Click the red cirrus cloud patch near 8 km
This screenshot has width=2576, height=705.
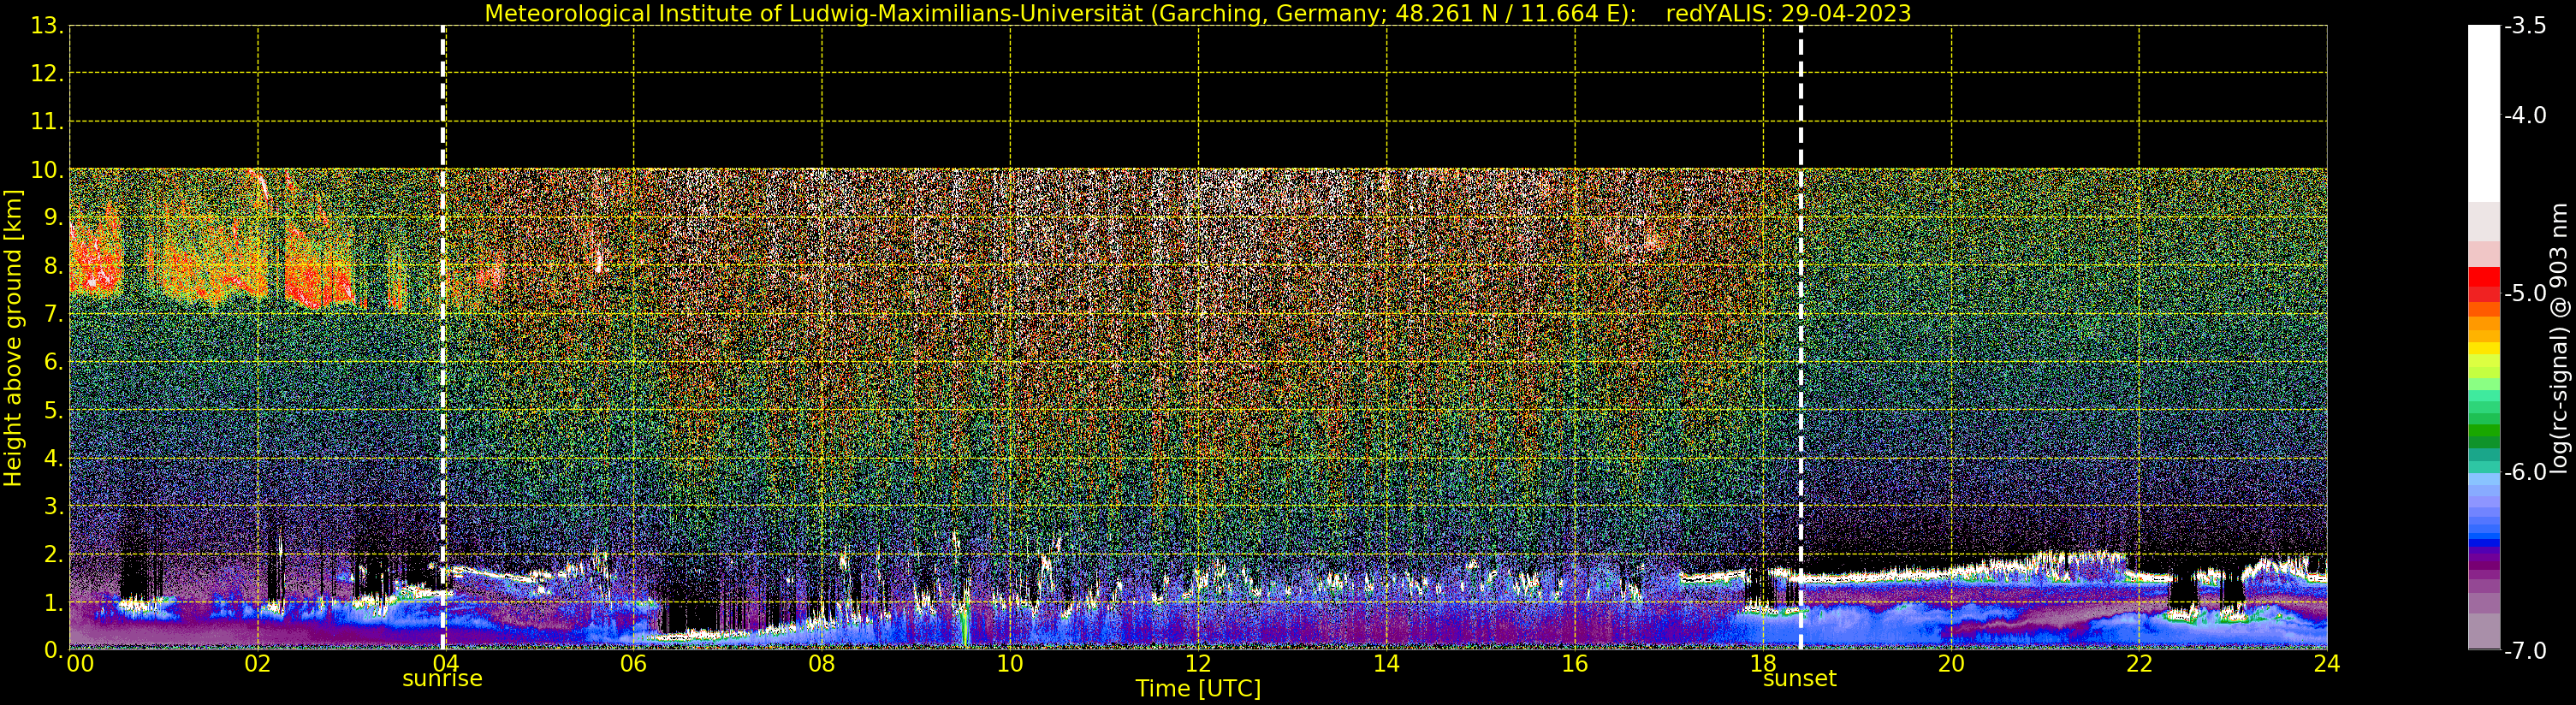tap(95, 260)
